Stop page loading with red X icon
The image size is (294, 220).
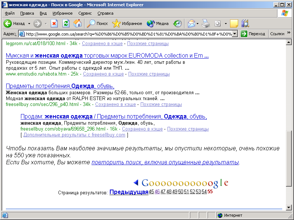(x=54, y=23)
